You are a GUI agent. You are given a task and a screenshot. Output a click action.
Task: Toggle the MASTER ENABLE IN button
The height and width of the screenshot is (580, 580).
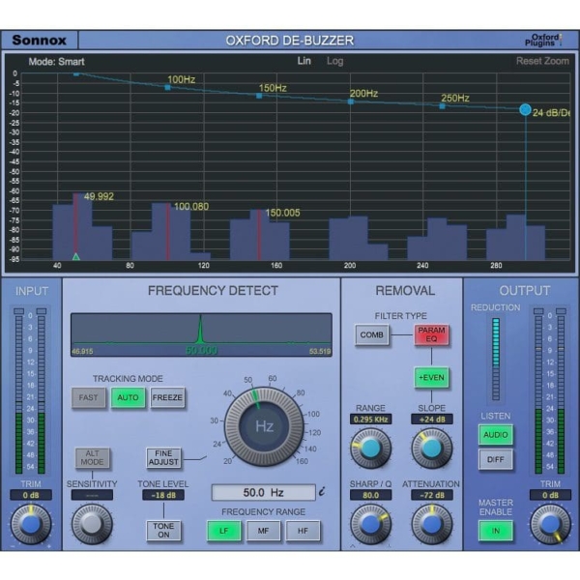[x=496, y=531]
